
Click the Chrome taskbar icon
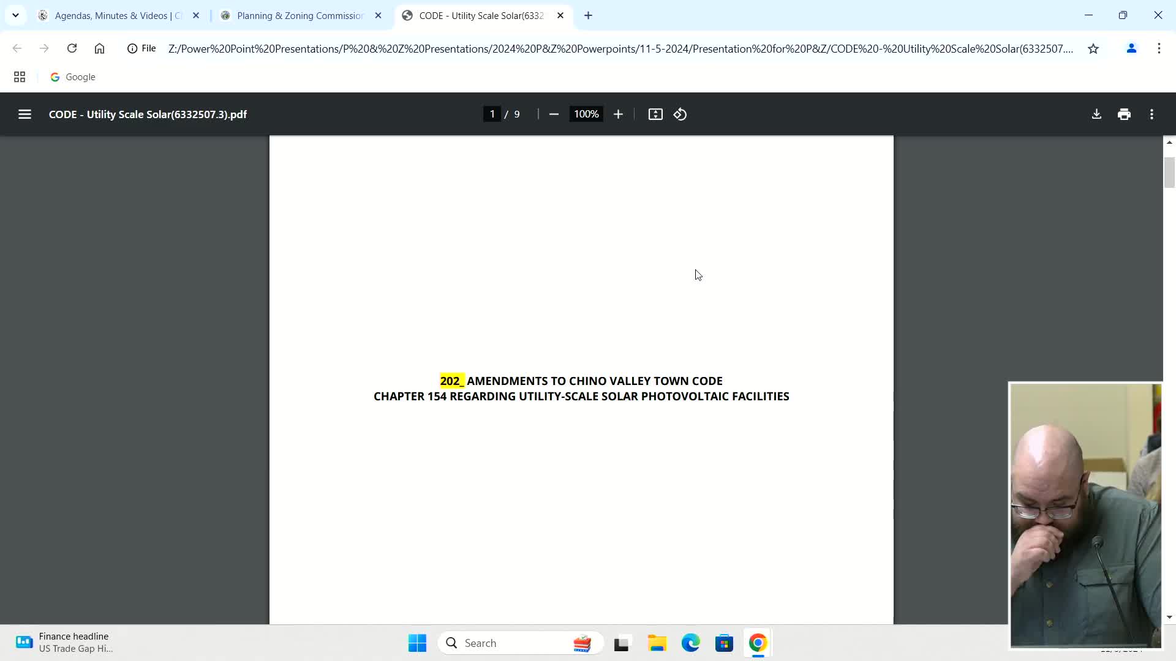click(758, 643)
